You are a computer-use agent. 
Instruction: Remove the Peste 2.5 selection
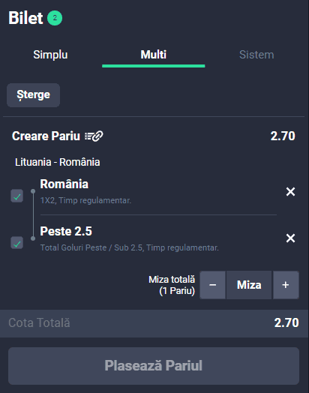[x=290, y=238]
